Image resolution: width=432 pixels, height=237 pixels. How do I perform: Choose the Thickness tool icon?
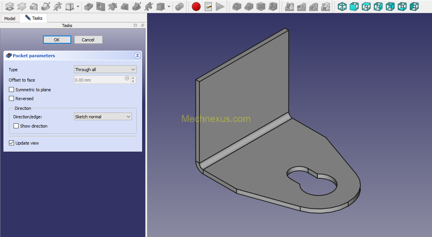pyautogui.click(x=273, y=6)
